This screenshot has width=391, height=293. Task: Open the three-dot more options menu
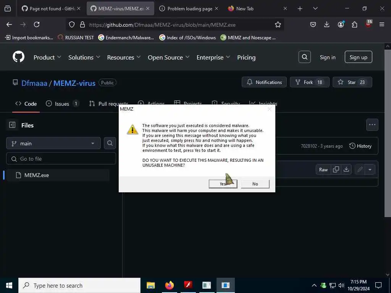click(x=372, y=125)
